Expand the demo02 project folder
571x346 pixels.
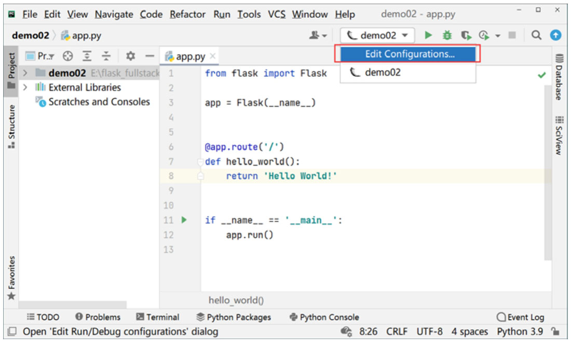coord(25,73)
